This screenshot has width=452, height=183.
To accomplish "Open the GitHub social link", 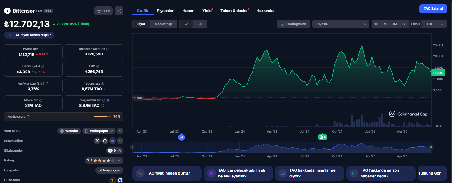I will click(x=105, y=141).
